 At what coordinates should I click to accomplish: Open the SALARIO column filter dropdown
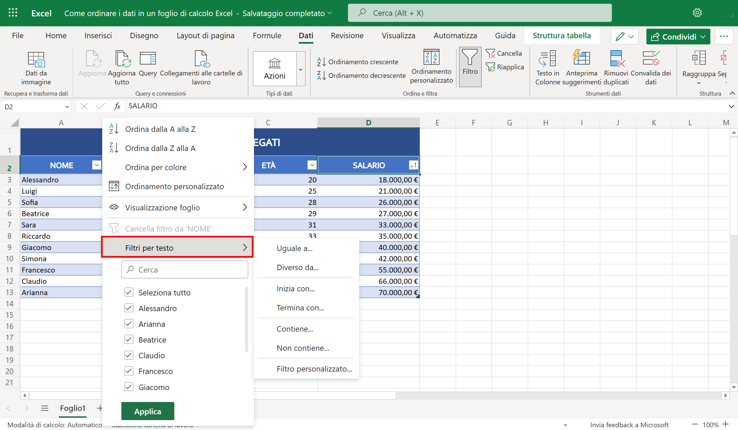413,165
